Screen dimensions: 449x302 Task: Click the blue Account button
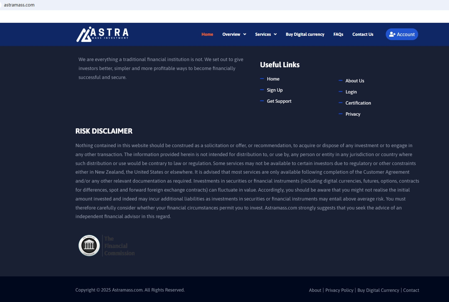(x=402, y=34)
